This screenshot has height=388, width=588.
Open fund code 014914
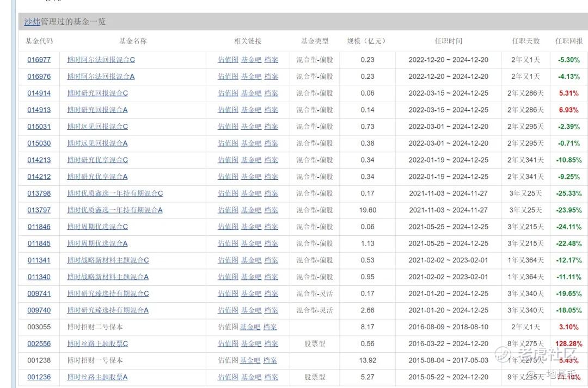(x=39, y=93)
